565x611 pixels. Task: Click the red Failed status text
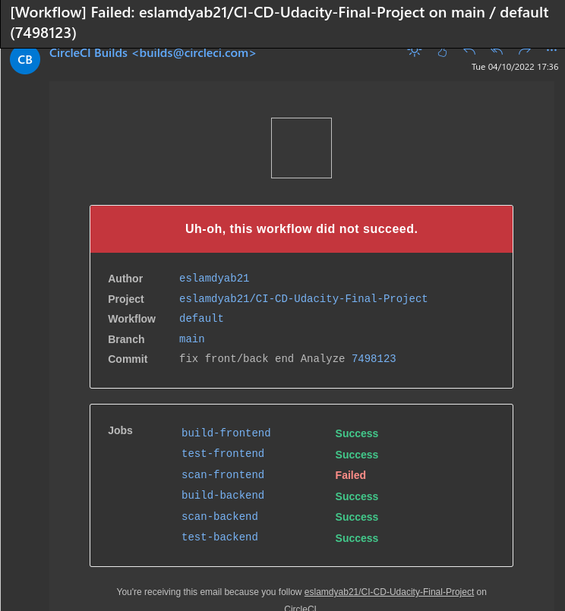[x=351, y=475]
